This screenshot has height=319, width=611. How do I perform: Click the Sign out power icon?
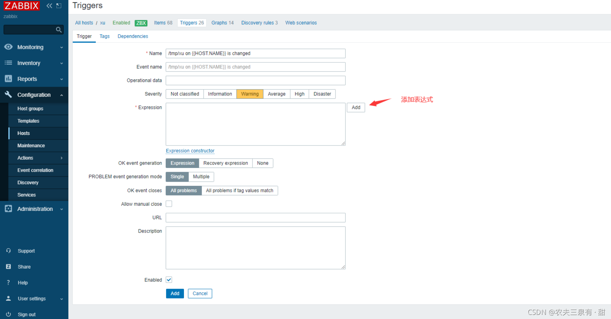[x=8, y=314]
